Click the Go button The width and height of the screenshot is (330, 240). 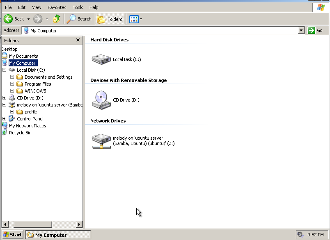tap(315, 30)
